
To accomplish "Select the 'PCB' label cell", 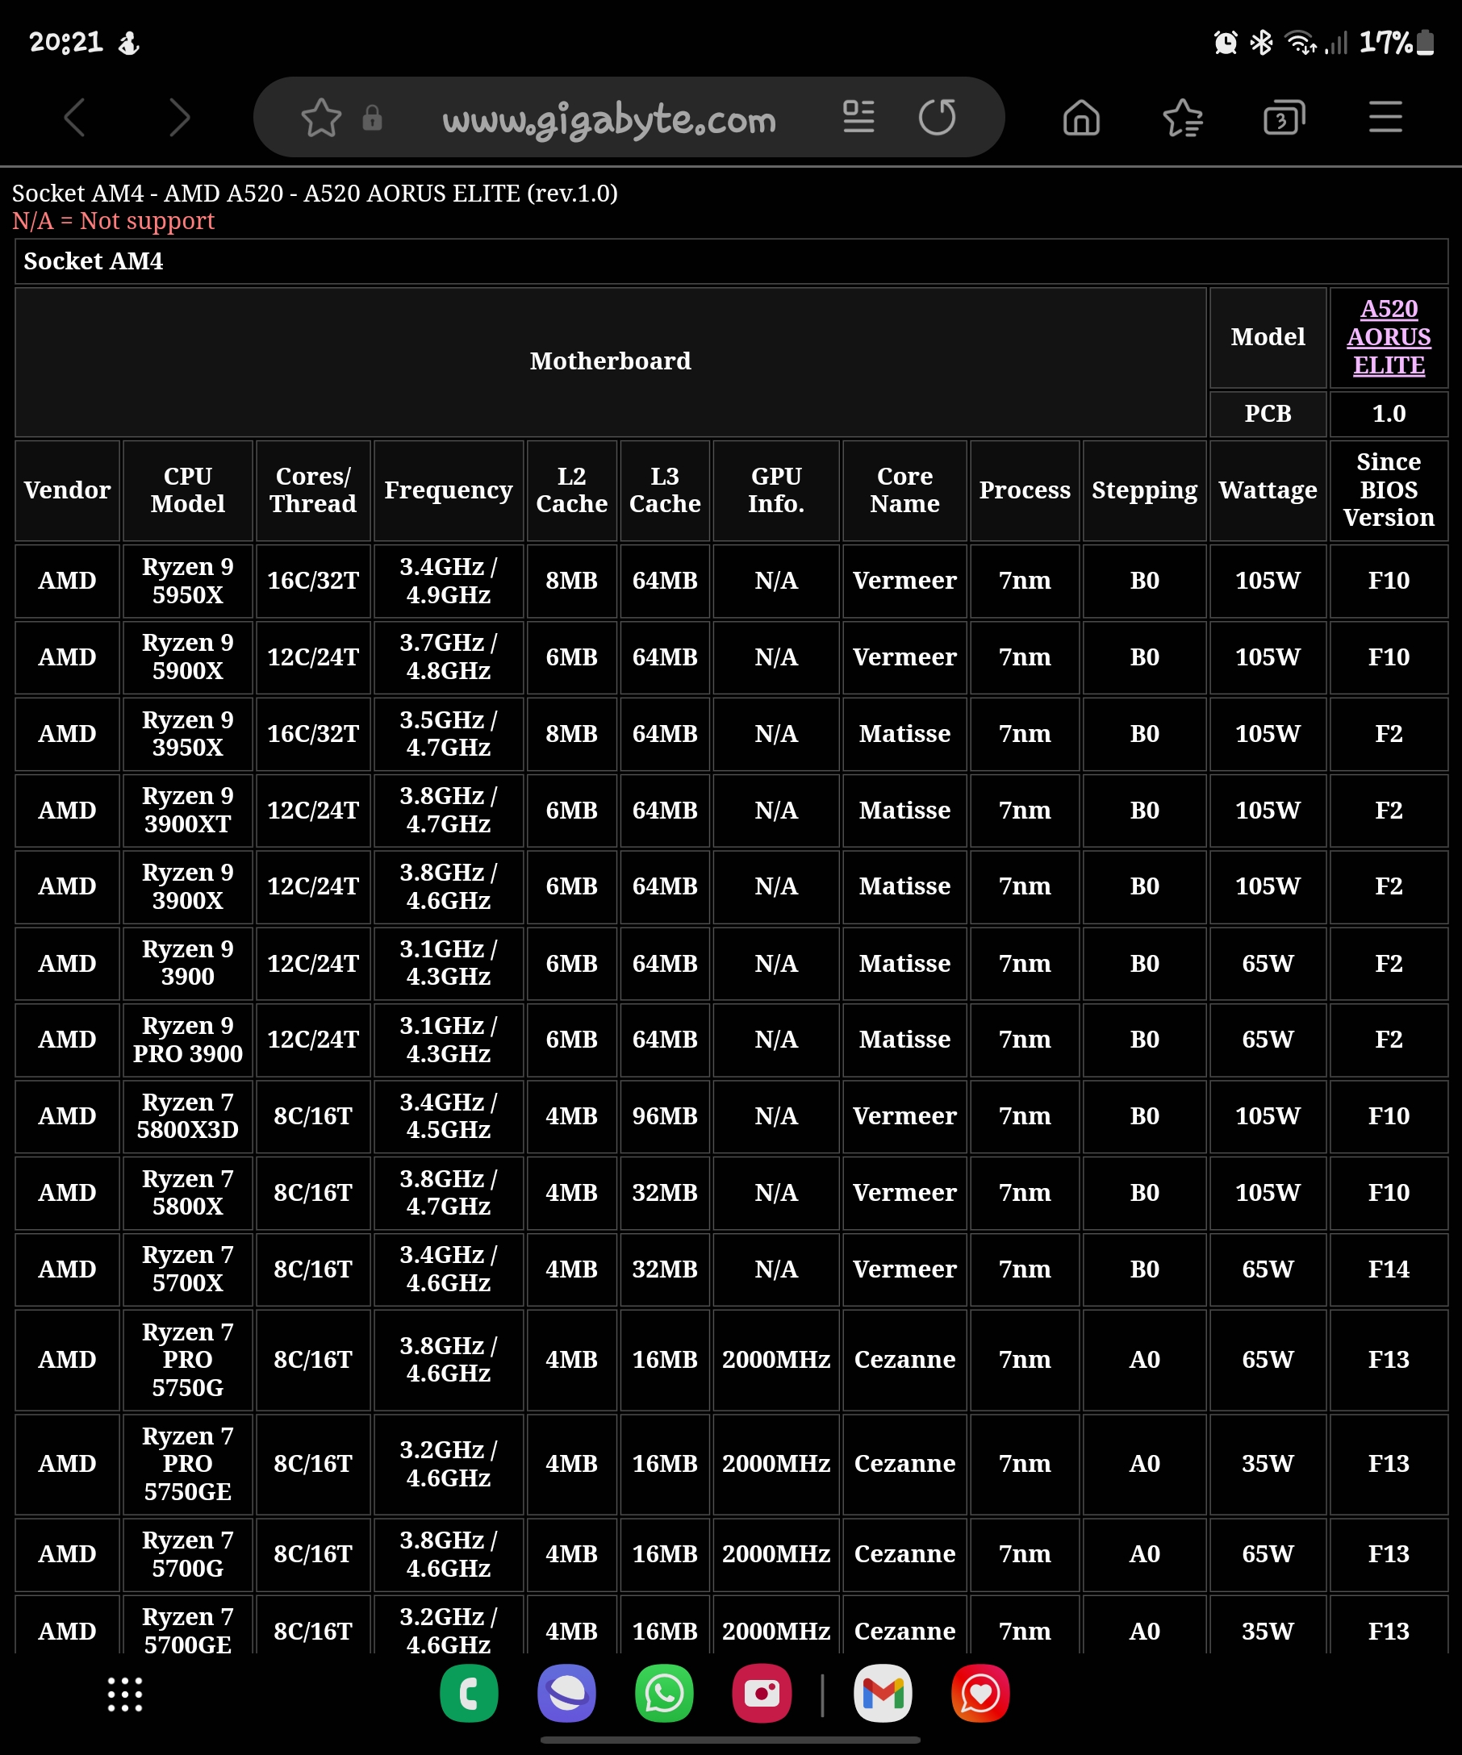I will pyautogui.click(x=1268, y=414).
